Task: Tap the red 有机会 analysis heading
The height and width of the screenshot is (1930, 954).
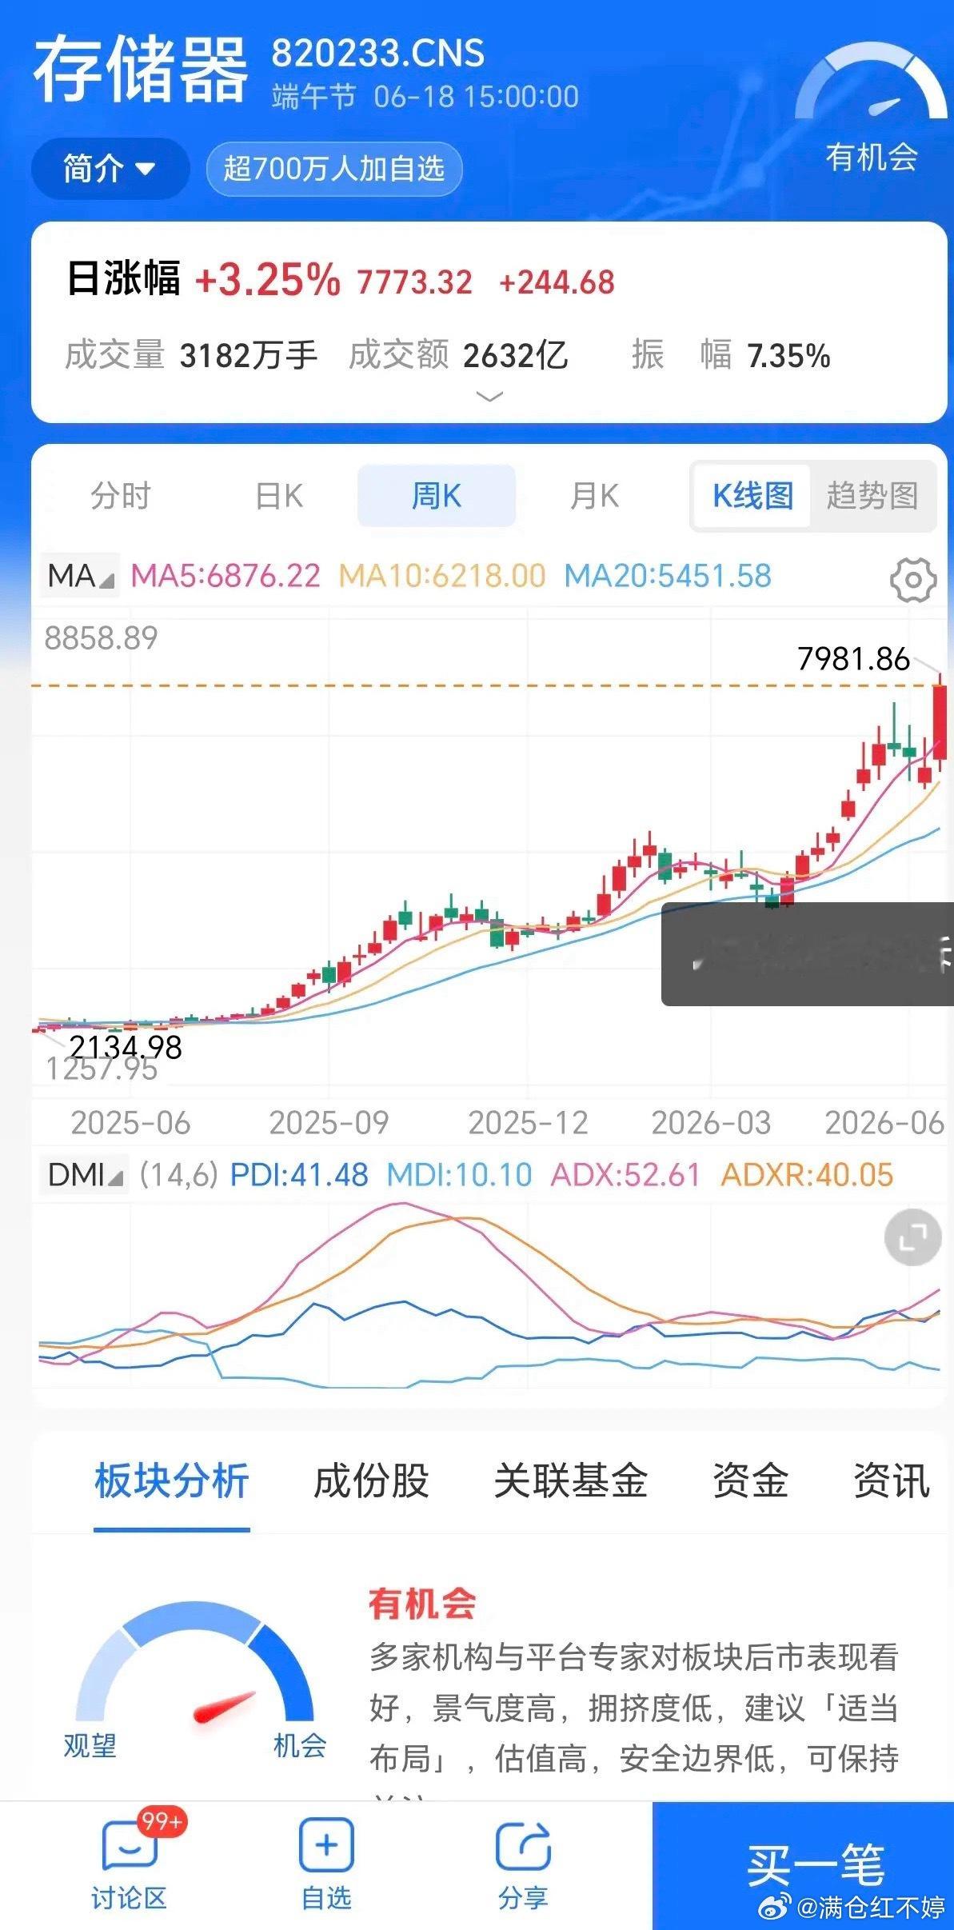Action: 422,1604
